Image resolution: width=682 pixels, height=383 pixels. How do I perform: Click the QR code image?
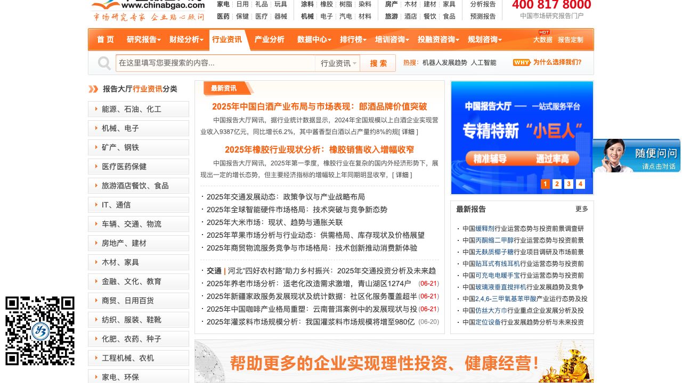(40, 331)
